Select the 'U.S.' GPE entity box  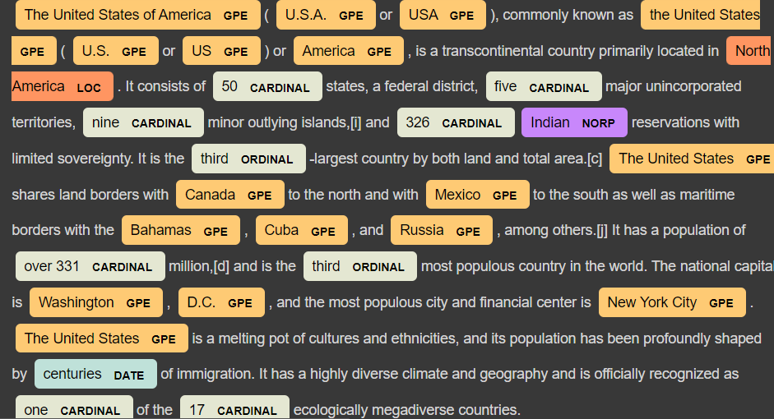(115, 51)
